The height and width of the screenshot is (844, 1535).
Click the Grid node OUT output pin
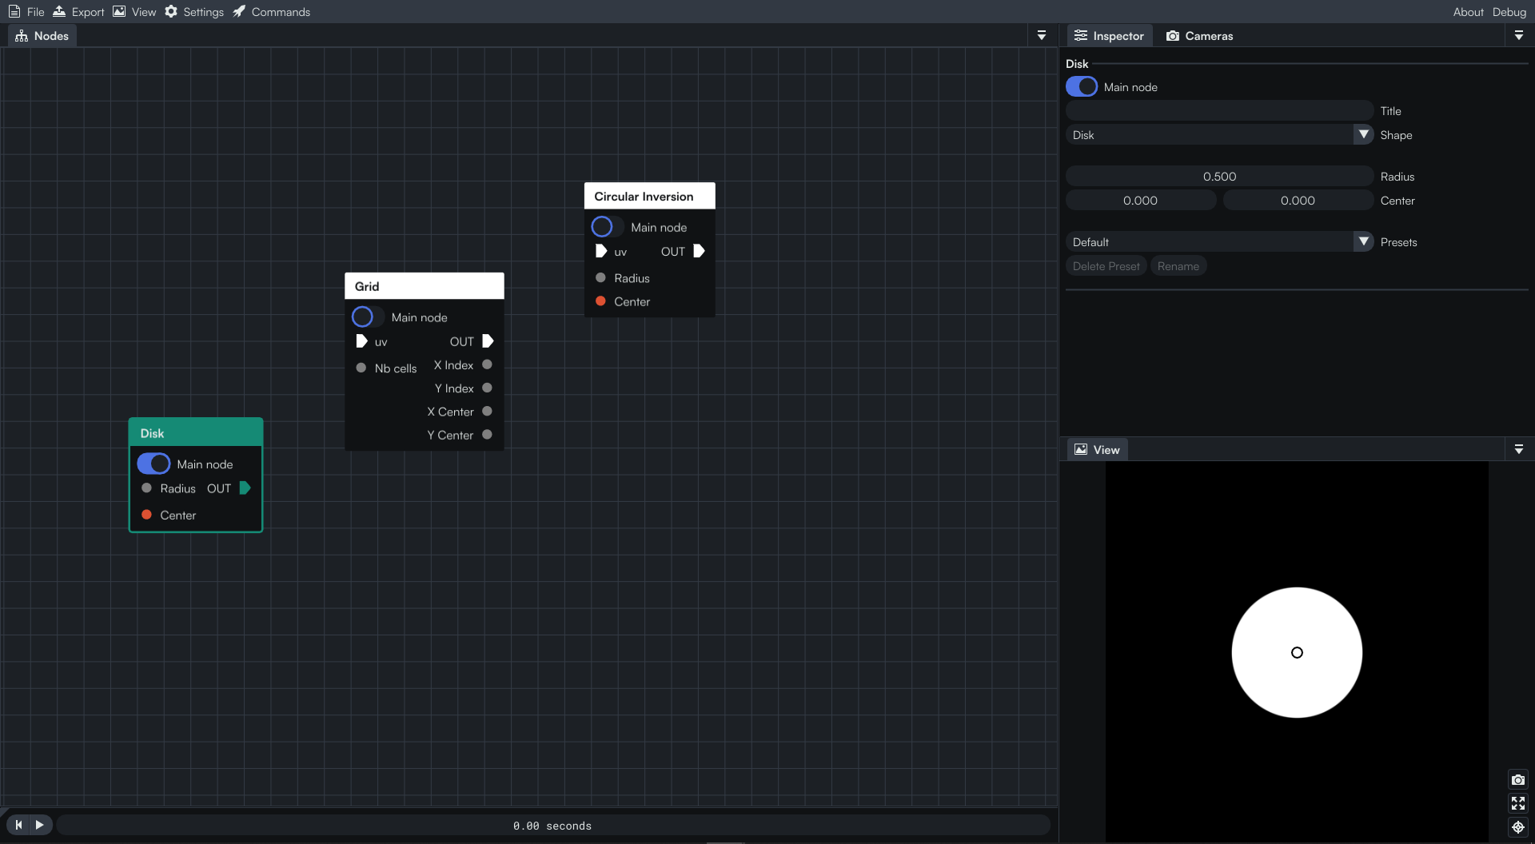[x=488, y=341]
